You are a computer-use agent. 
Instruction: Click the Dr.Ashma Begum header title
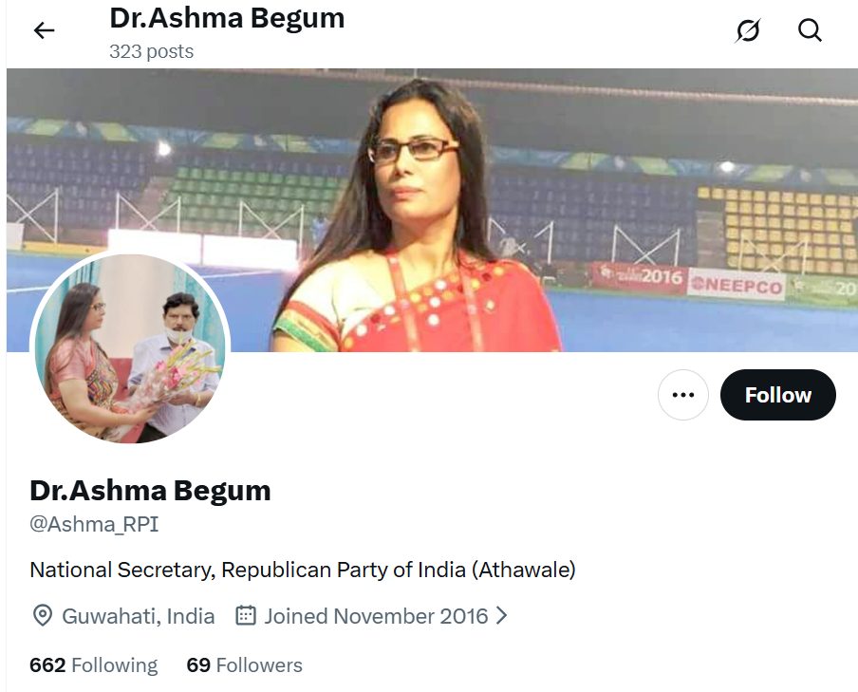227,17
